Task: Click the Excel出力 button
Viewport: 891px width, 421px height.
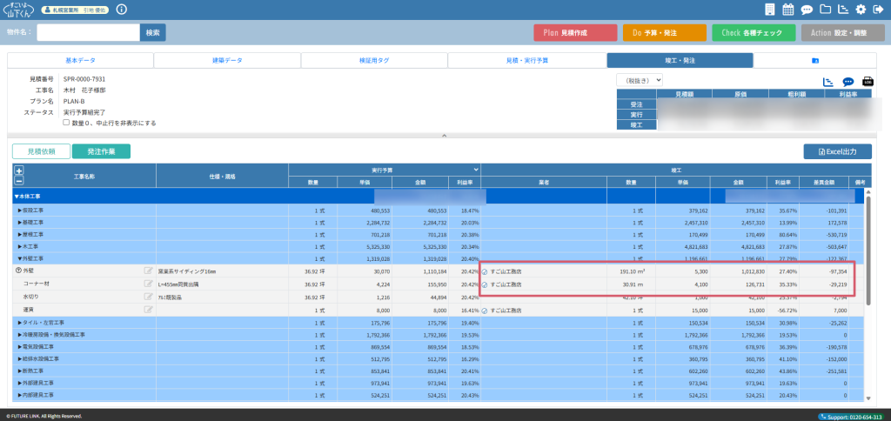Action: click(836, 151)
